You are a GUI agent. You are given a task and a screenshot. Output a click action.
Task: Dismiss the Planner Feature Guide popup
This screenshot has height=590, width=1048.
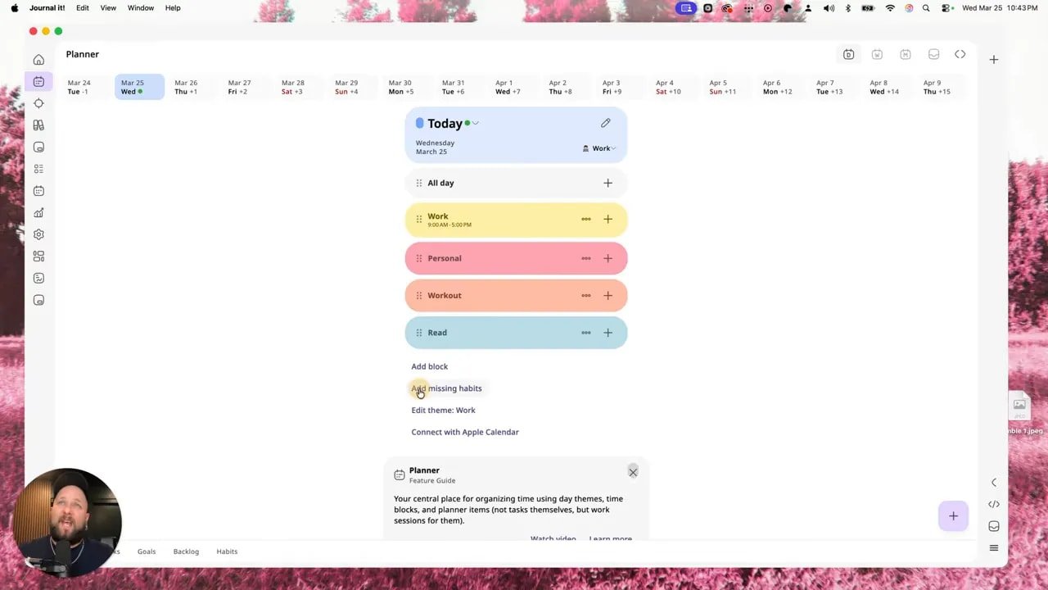(x=632, y=471)
